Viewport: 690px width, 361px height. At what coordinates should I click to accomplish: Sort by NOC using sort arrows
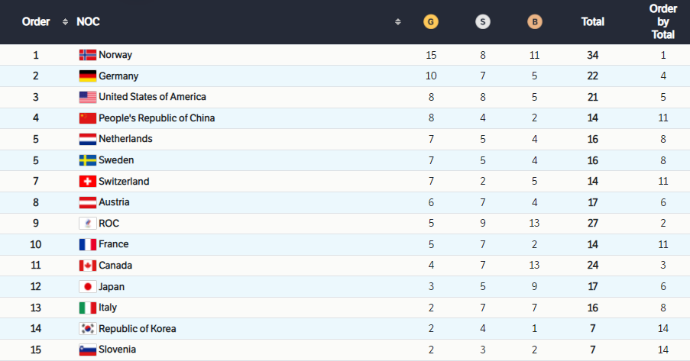397,22
